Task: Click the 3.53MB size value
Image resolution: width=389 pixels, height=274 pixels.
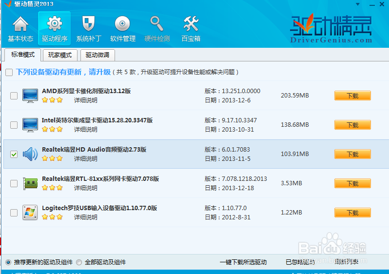Action: [291, 183]
